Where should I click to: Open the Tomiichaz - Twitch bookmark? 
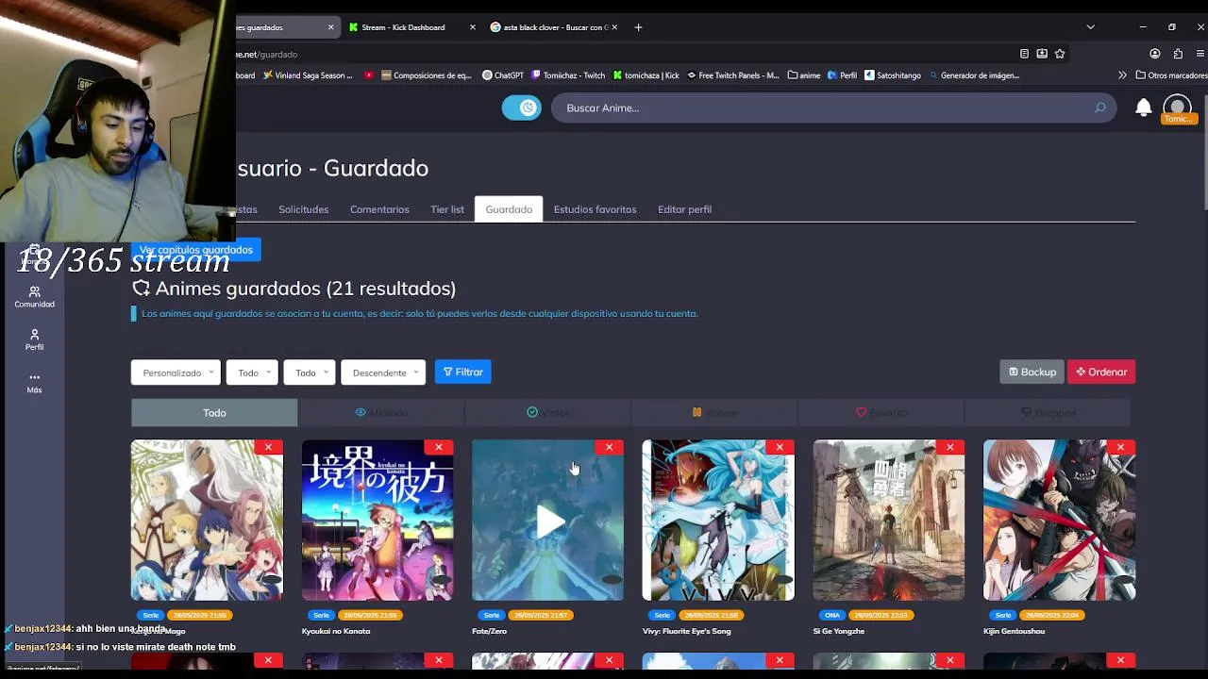(x=568, y=75)
